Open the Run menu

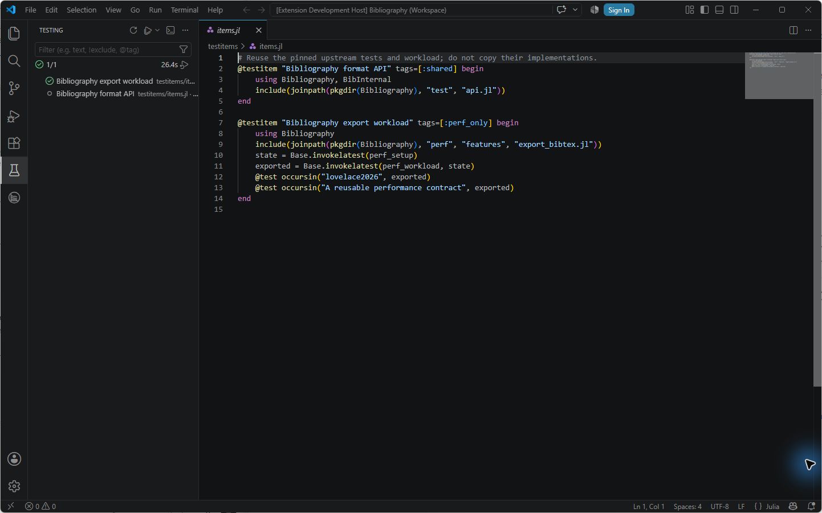pos(155,10)
